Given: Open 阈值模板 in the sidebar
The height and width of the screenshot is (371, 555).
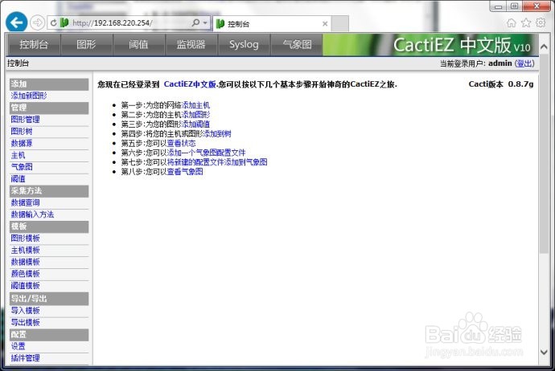Looking at the screenshot, I should tap(25, 286).
